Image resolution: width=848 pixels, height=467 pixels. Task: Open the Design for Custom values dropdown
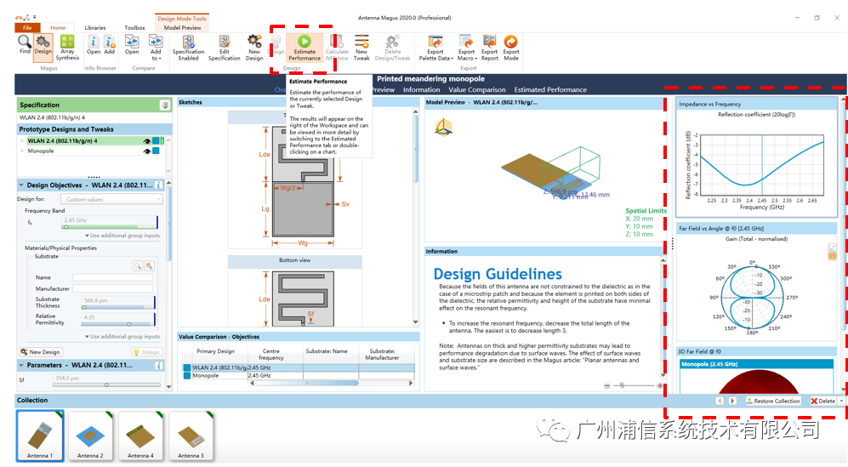[x=111, y=199]
